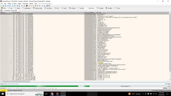Open the Scylla plugin toolbar icon
171x96 pixels.
tap(27, 6)
